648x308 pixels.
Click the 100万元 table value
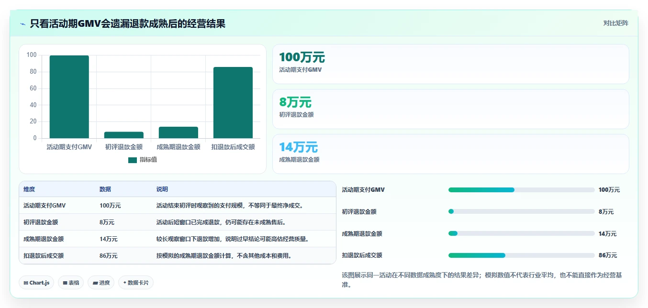click(110, 206)
